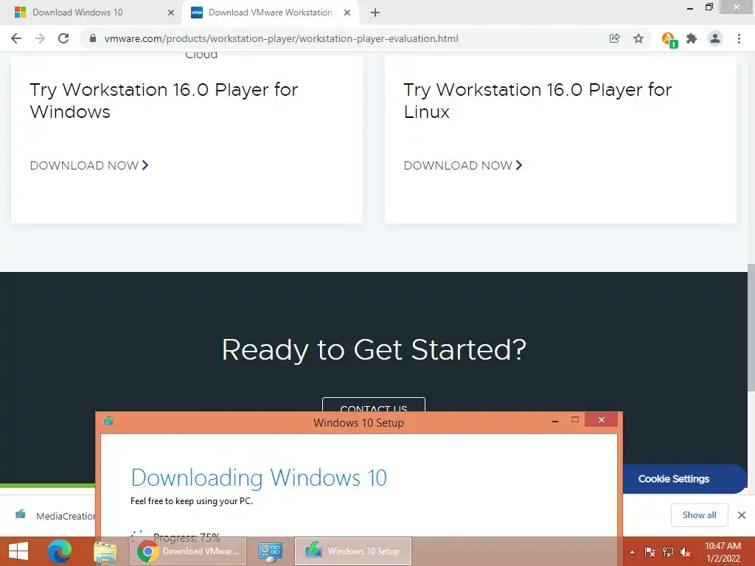This screenshot has width=755, height=566.
Task: Close the downloads bar
Action: tap(742, 515)
